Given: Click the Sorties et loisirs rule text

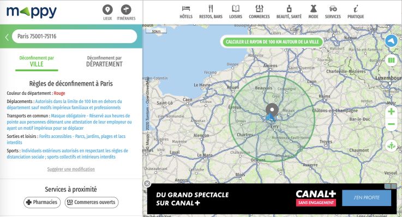Looking at the screenshot, I should [x=66, y=139].
